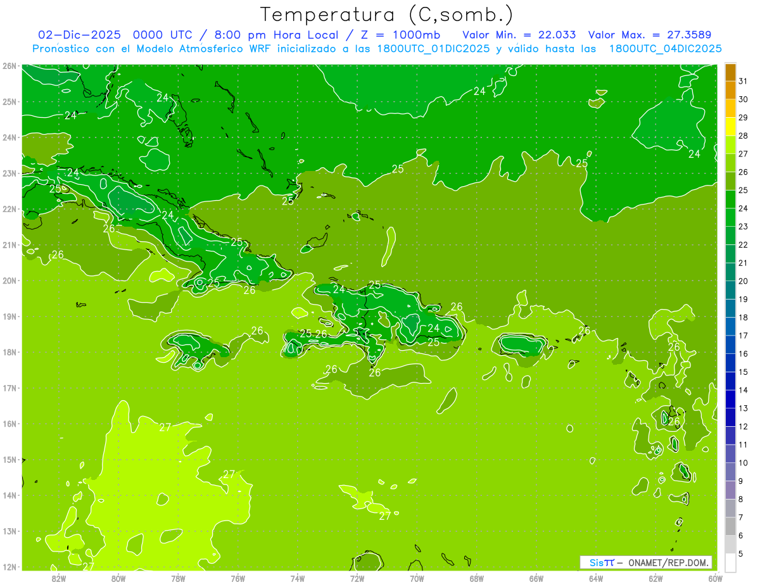Screen dimensions: 760x587
Task: Click the "22N" latitude axis label
Action: [x=9, y=209]
